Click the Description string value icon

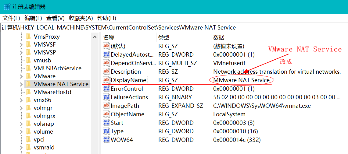click(106, 72)
